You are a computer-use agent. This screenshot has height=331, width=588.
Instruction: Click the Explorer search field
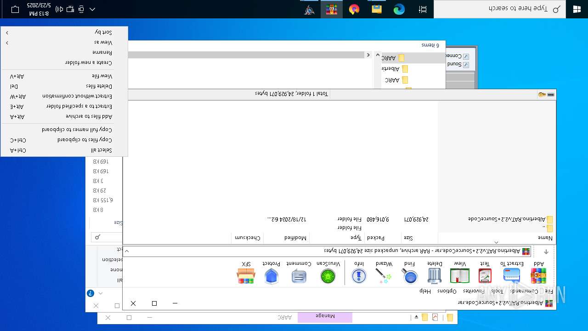(107, 237)
